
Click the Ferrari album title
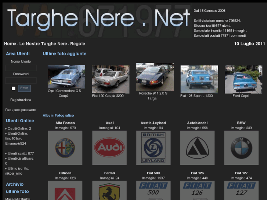(x=109, y=173)
